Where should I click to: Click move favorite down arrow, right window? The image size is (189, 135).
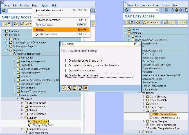(180, 22)
